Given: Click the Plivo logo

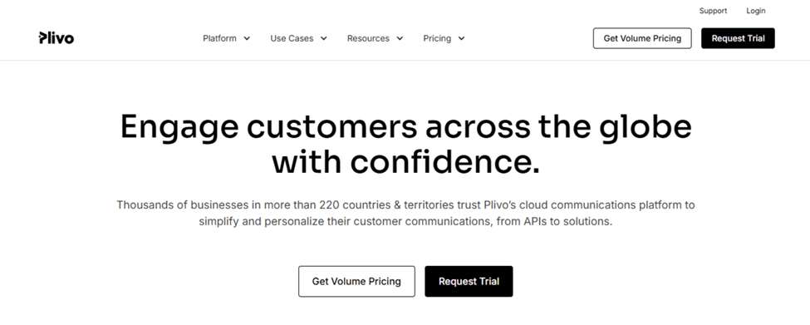Looking at the screenshot, I should 56,38.
